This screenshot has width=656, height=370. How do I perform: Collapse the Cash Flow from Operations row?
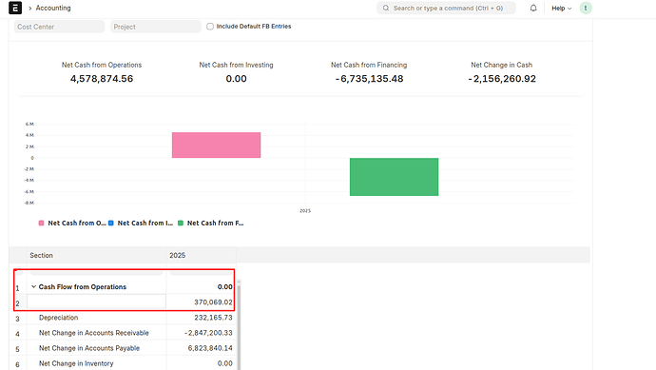(x=33, y=286)
